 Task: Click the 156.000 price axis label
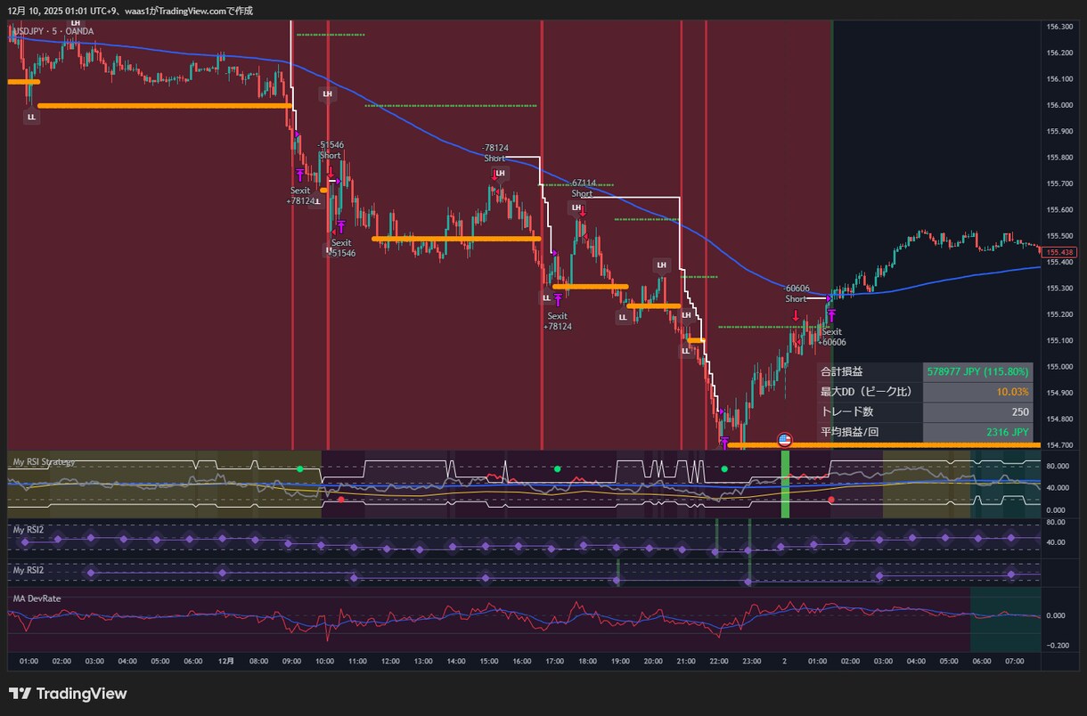point(1059,105)
